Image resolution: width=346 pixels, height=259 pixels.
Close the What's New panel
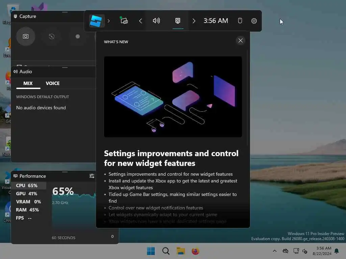click(x=241, y=40)
